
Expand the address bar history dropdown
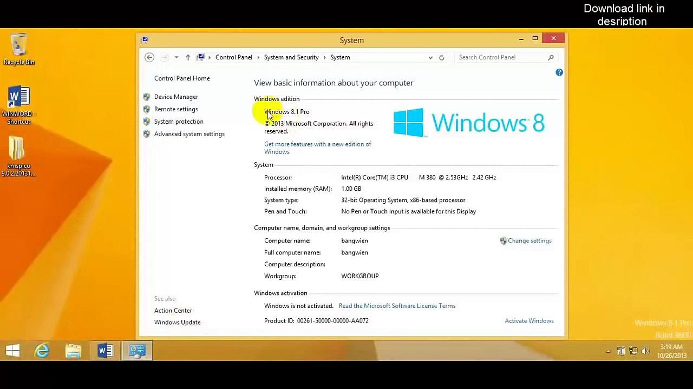tap(430, 57)
